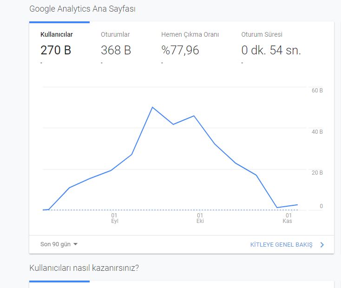Open the Son 90 gün date range dropdown
341x288 pixels.
[x=59, y=244]
